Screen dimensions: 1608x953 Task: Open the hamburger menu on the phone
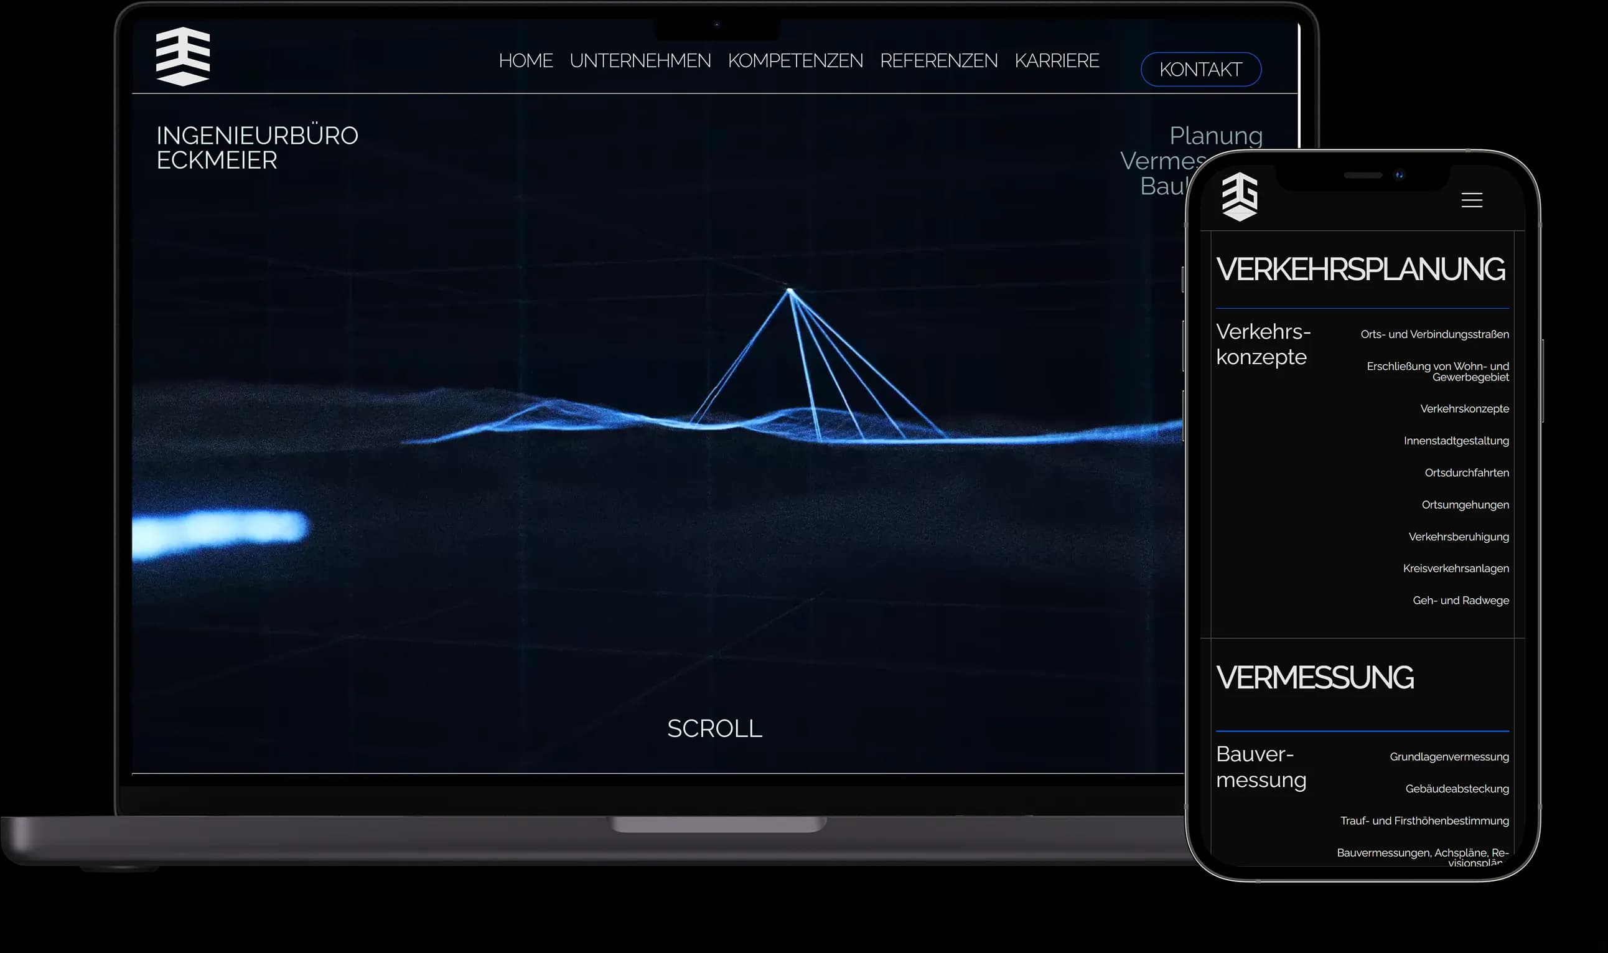tap(1472, 200)
